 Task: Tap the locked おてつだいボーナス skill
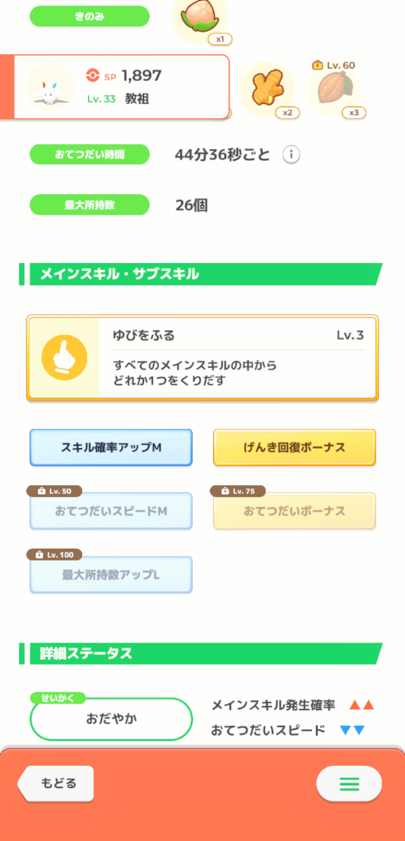[x=294, y=511]
